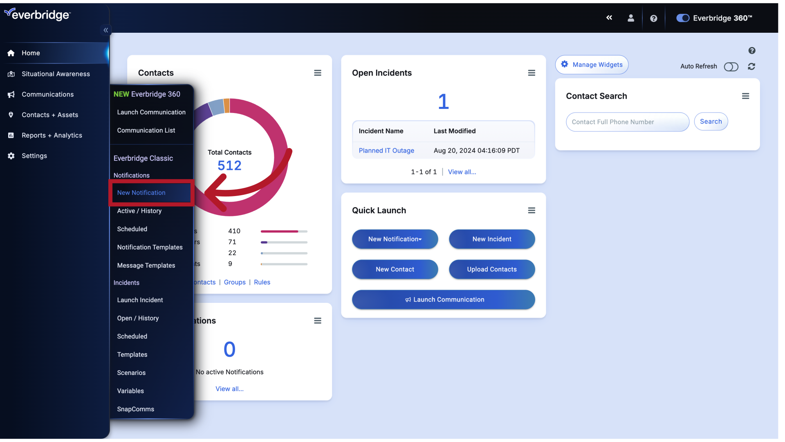Image resolution: width=785 pixels, height=442 pixels.
Task: Click the gear icon in Manage Widgets
Action: [565, 64]
